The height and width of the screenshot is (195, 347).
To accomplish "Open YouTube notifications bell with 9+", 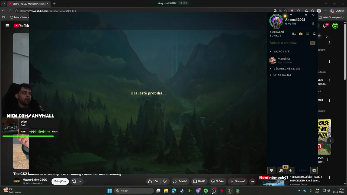I will coord(325,26).
